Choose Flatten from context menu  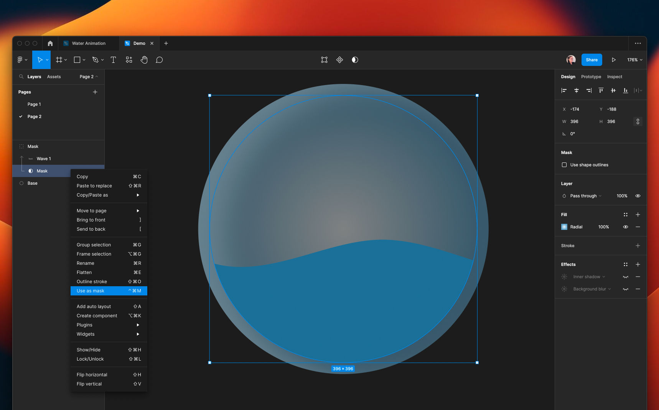tap(109, 272)
